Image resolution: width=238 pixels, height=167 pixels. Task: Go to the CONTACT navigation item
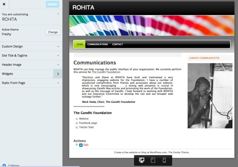(x=117, y=44)
